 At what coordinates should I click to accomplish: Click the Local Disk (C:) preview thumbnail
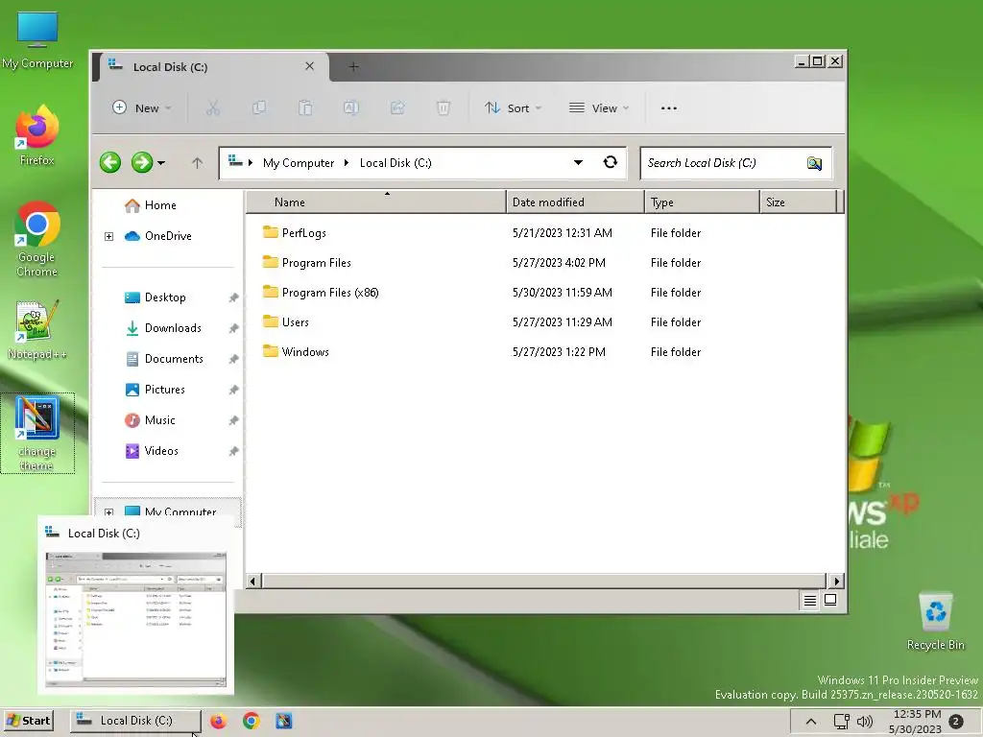click(135, 619)
